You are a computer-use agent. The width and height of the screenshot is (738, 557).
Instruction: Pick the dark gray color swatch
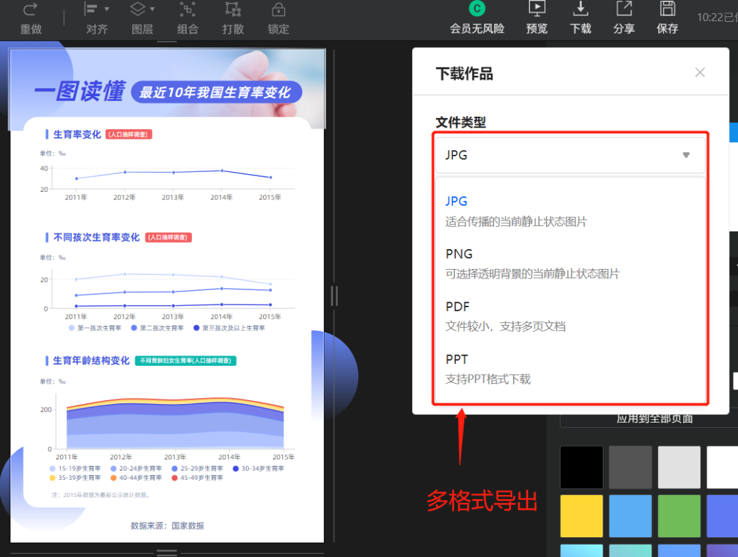[630, 467]
